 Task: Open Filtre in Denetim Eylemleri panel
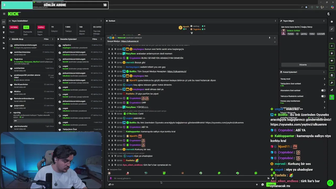pos(95,39)
